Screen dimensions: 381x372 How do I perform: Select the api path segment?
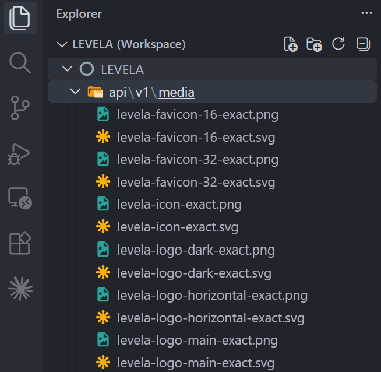[118, 93]
